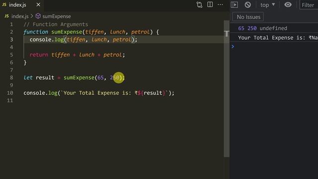Click the comment '// Function Arguments'
Image resolution: width=318 pixels, height=179 pixels.
point(56,24)
